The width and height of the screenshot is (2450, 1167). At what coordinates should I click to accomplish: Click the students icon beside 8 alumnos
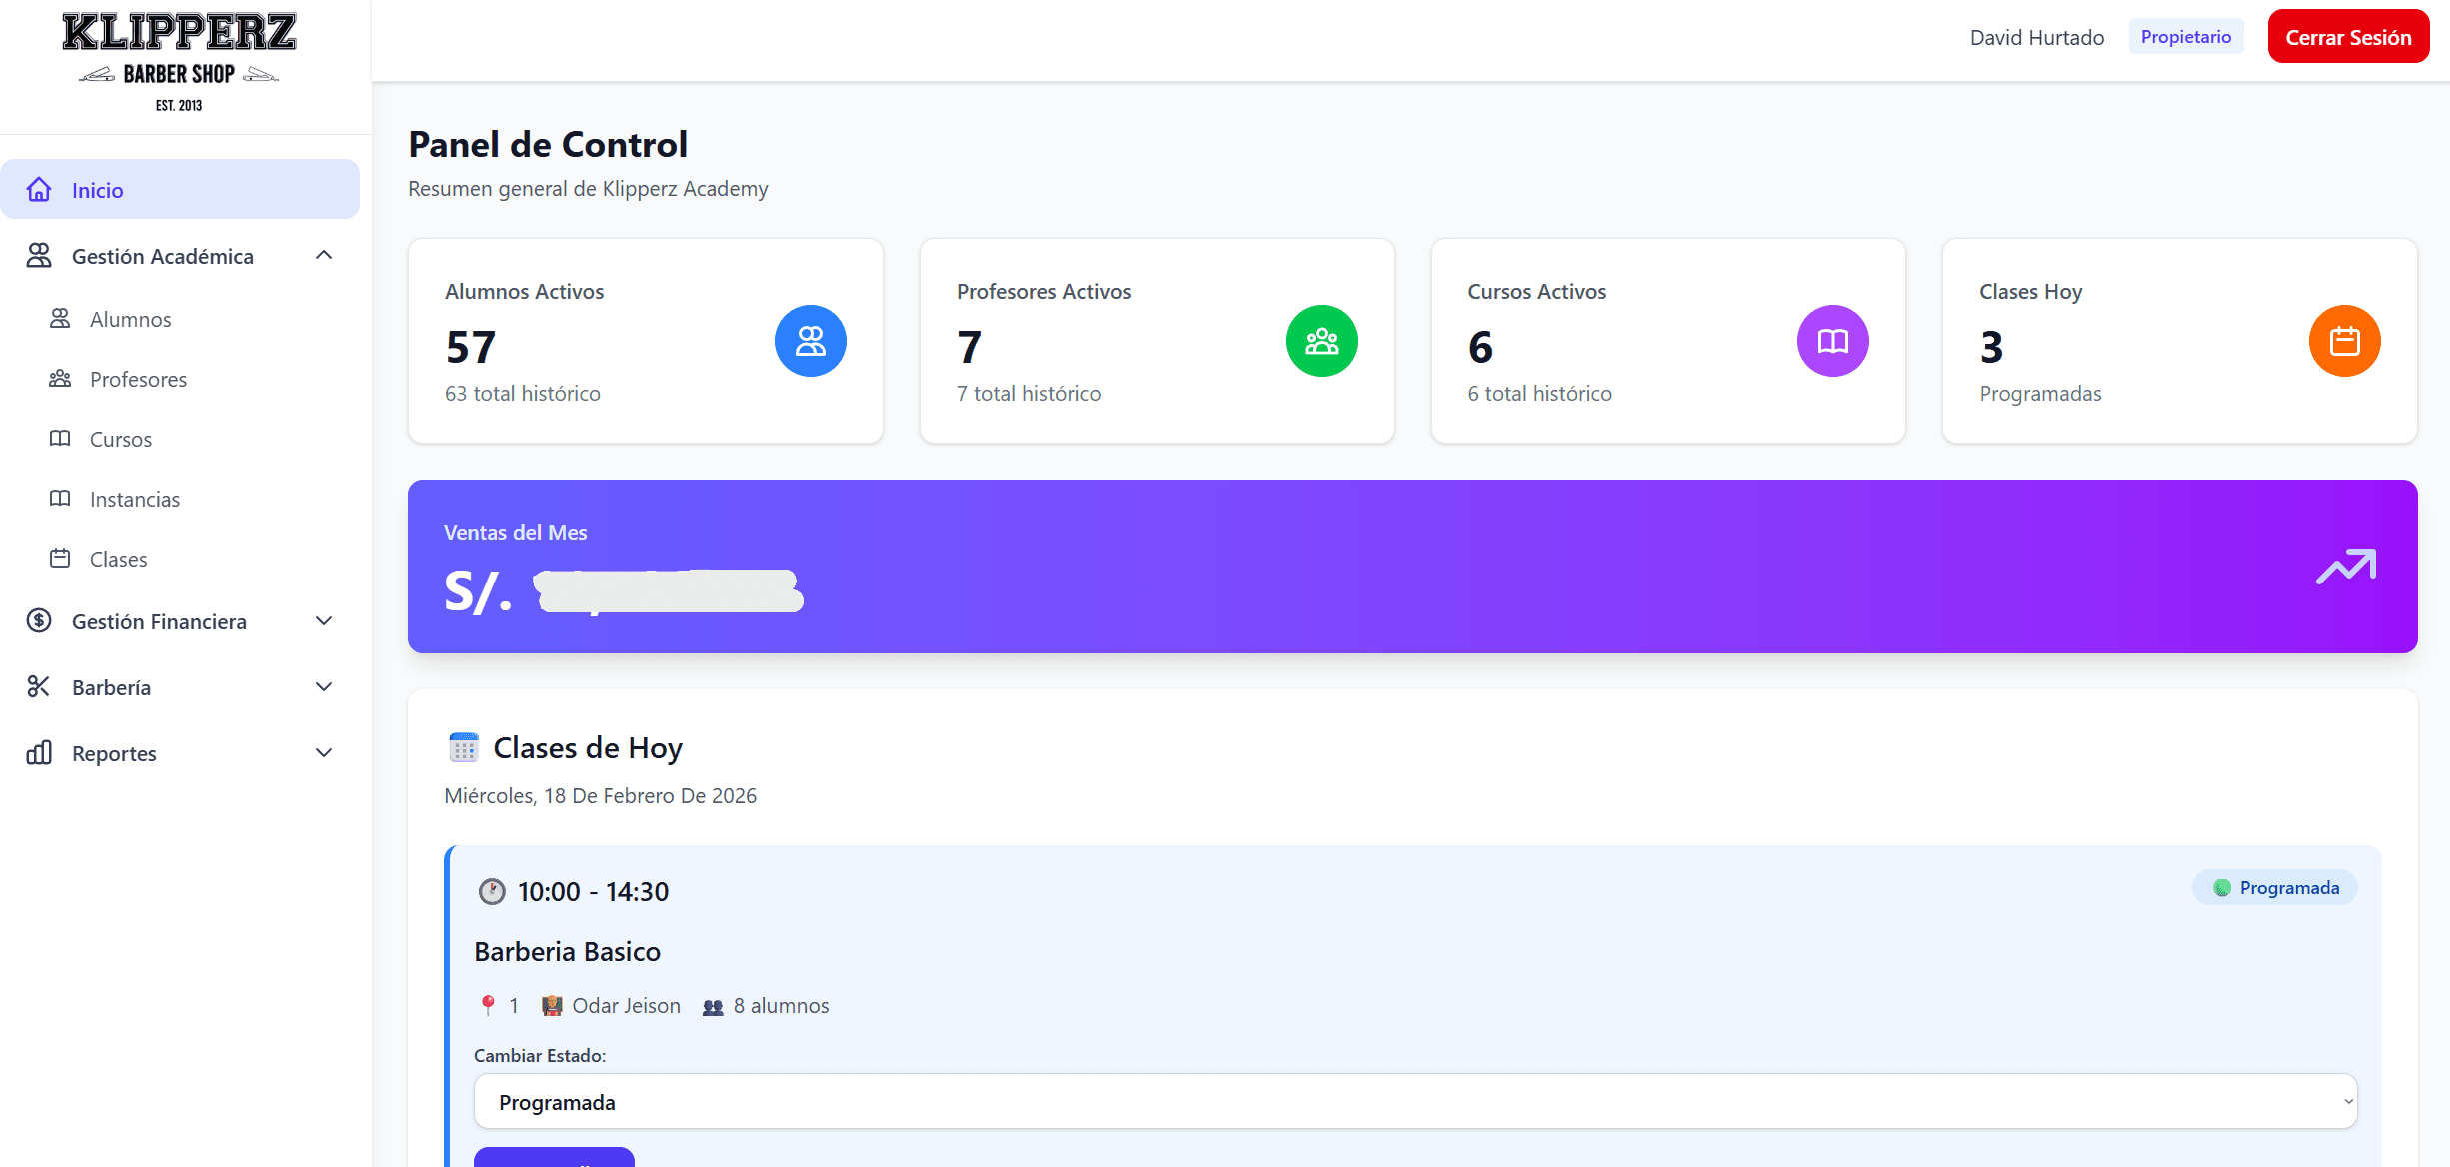[713, 1007]
